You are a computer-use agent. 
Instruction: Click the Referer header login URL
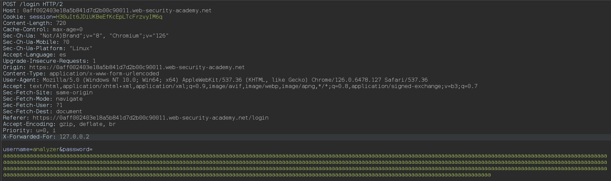[x=150, y=118]
